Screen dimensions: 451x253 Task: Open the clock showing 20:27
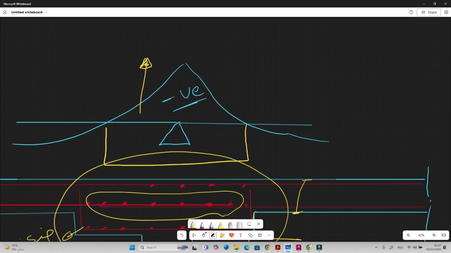434,247
